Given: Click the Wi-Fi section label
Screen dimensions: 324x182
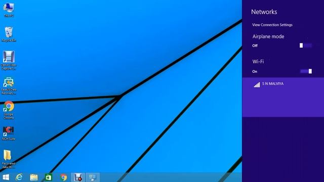Looking at the screenshot, I should click(x=258, y=62).
